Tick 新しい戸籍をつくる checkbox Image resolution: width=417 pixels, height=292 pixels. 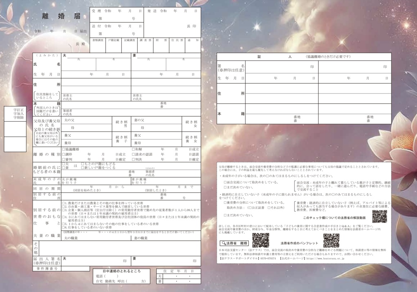[x=83, y=168]
